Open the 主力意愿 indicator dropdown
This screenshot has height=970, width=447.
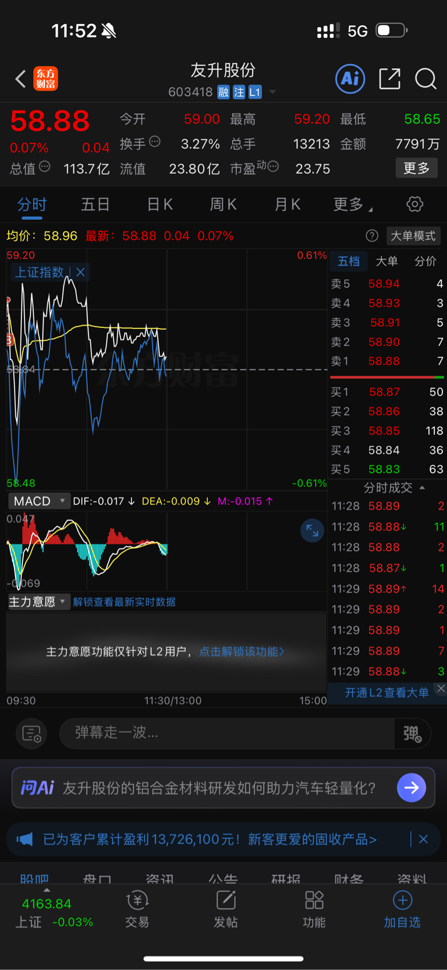pyautogui.click(x=39, y=602)
